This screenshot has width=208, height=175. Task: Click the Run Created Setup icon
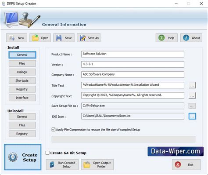click(52, 164)
